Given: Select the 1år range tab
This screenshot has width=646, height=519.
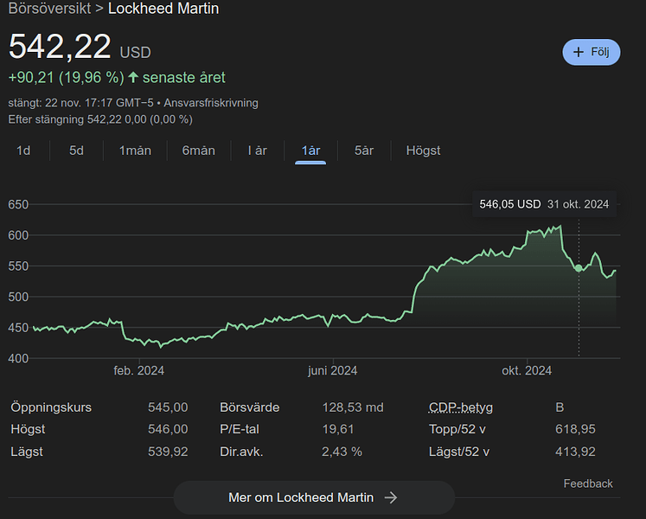Looking at the screenshot, I should tap(310, 151).
